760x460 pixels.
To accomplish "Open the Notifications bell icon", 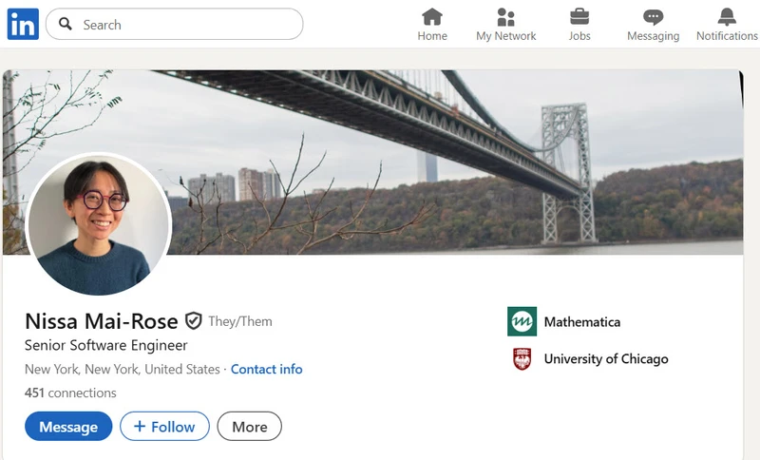I will tap(727, 17).
